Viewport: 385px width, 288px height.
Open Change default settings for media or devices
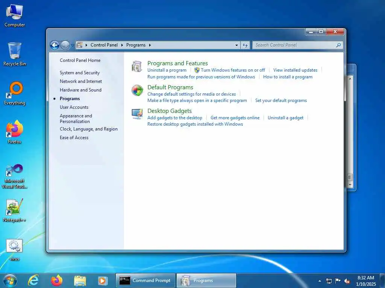(x=191, y=94)
